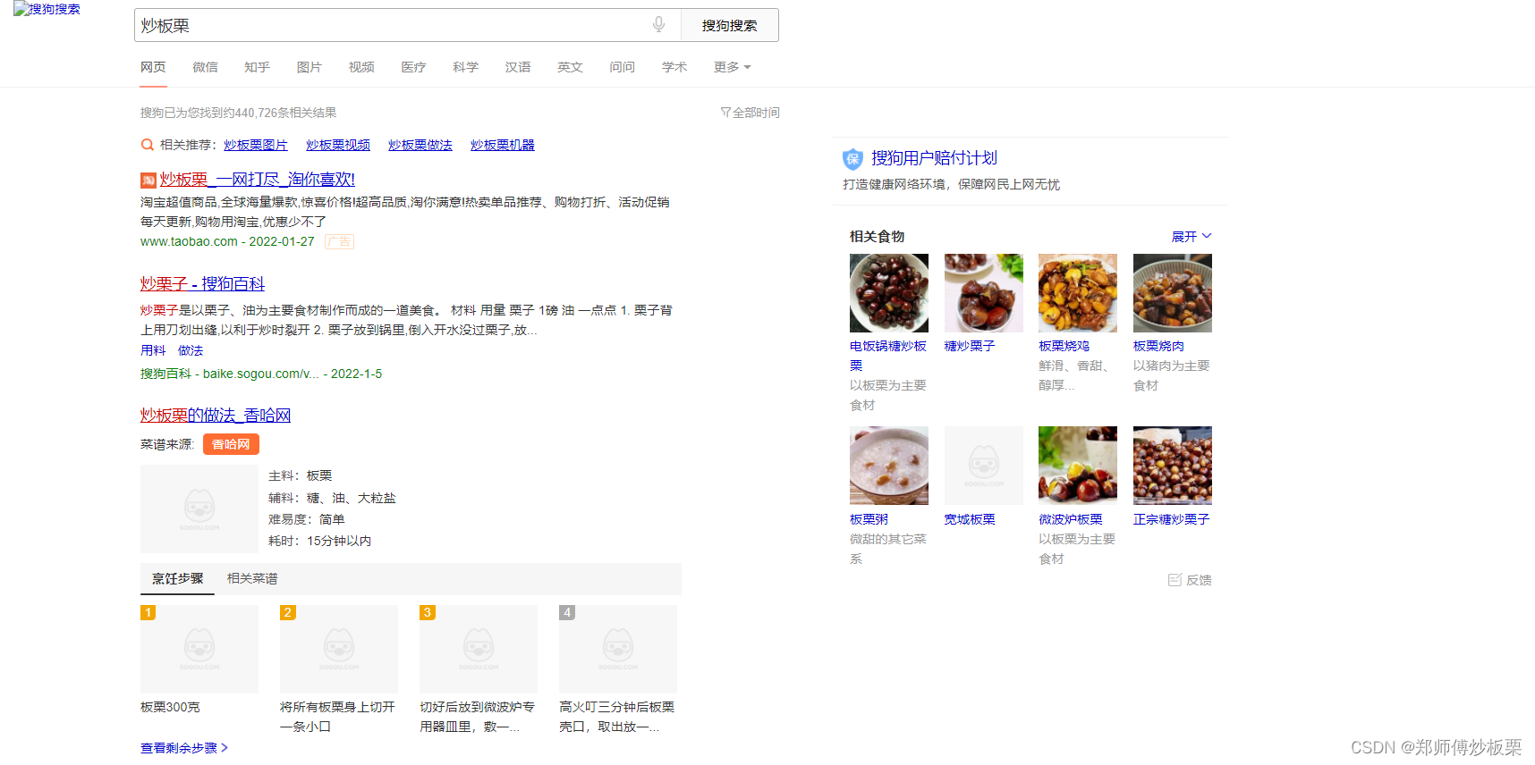Click the 糖炒栗子 food photo

point(984,293)
